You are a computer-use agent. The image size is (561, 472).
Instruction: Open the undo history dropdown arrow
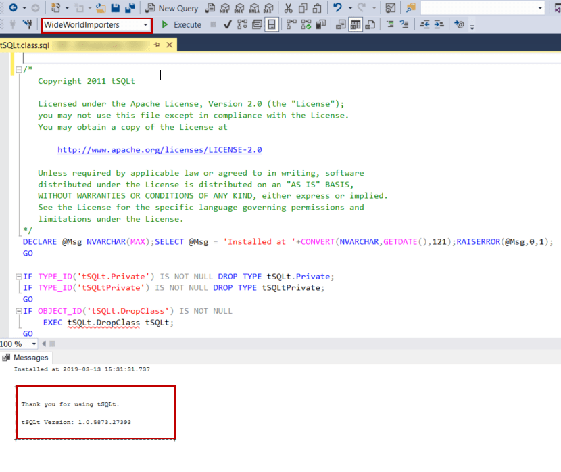click(349, 8)
